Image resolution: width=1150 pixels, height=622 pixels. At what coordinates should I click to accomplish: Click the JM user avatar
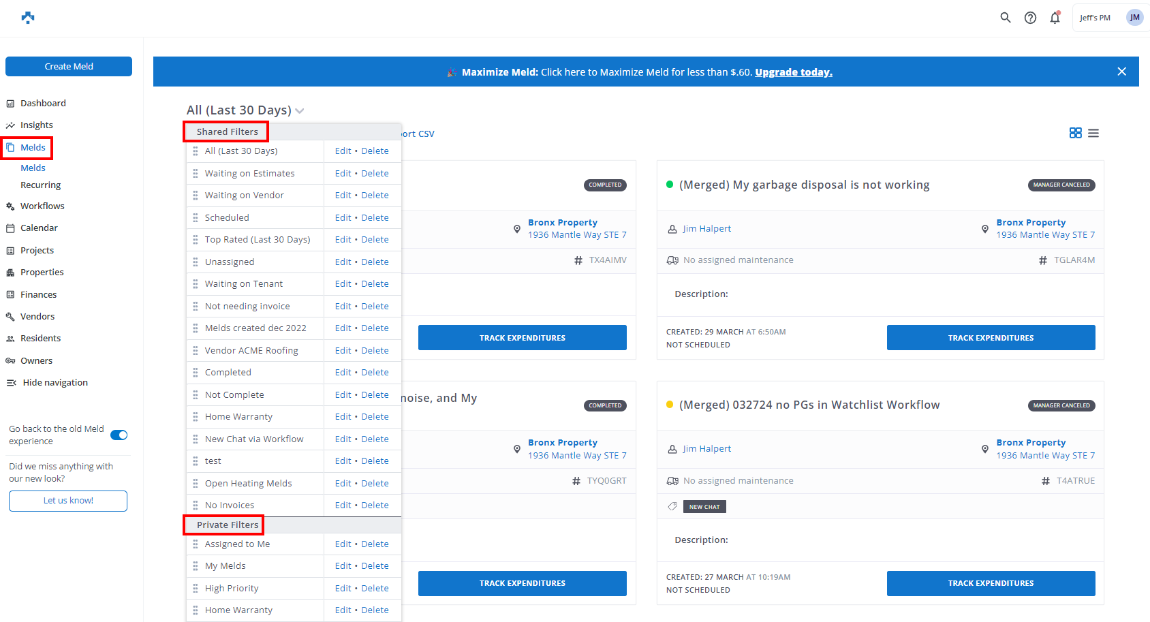pos(1134,18)
